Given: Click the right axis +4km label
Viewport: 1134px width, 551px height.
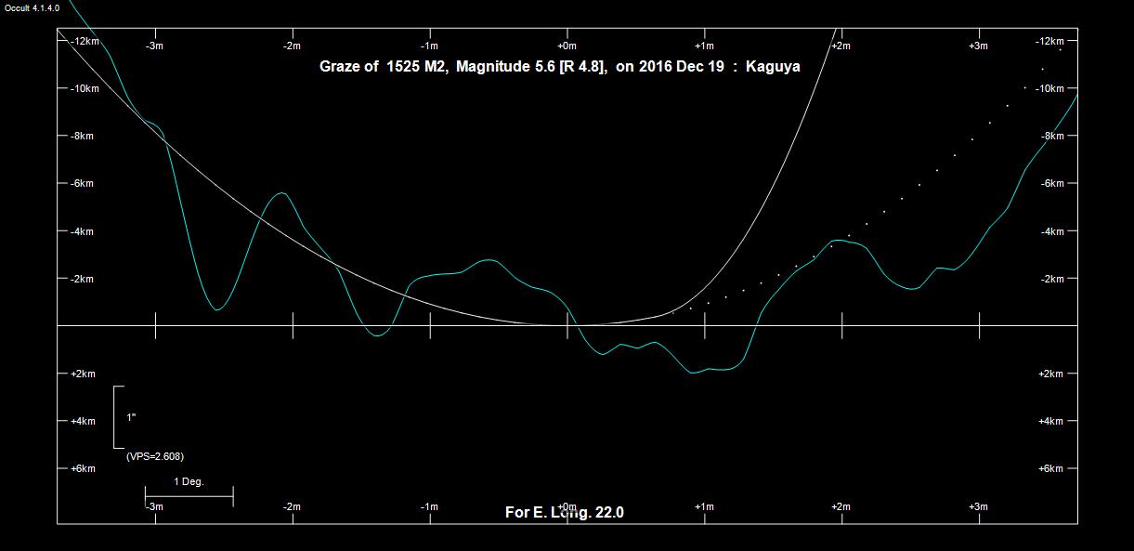Looking at the screenshot, I should pyautogui.click(x=1050, y=421).
